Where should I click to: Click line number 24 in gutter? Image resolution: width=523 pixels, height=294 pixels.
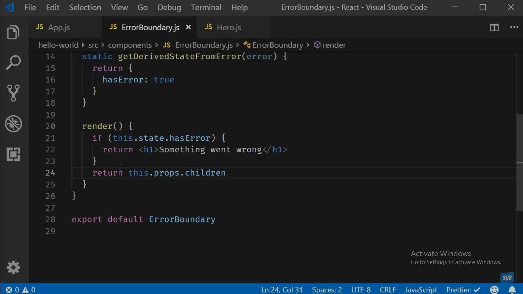pyautogui.click(x=50, y=173)
